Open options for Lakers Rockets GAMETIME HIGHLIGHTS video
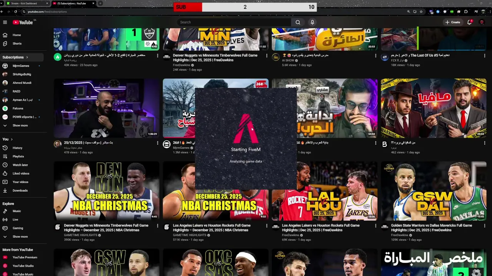This screenshot has height=276, width=492. coord(266,226)
